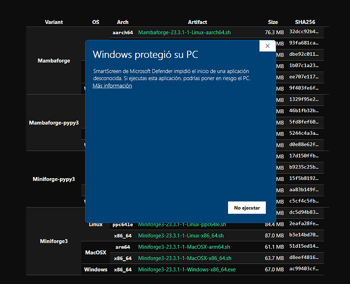This screenshot has width=350, height=284.
Task: Click the MacOSX OS cell
Action: (x=96, y=253)
